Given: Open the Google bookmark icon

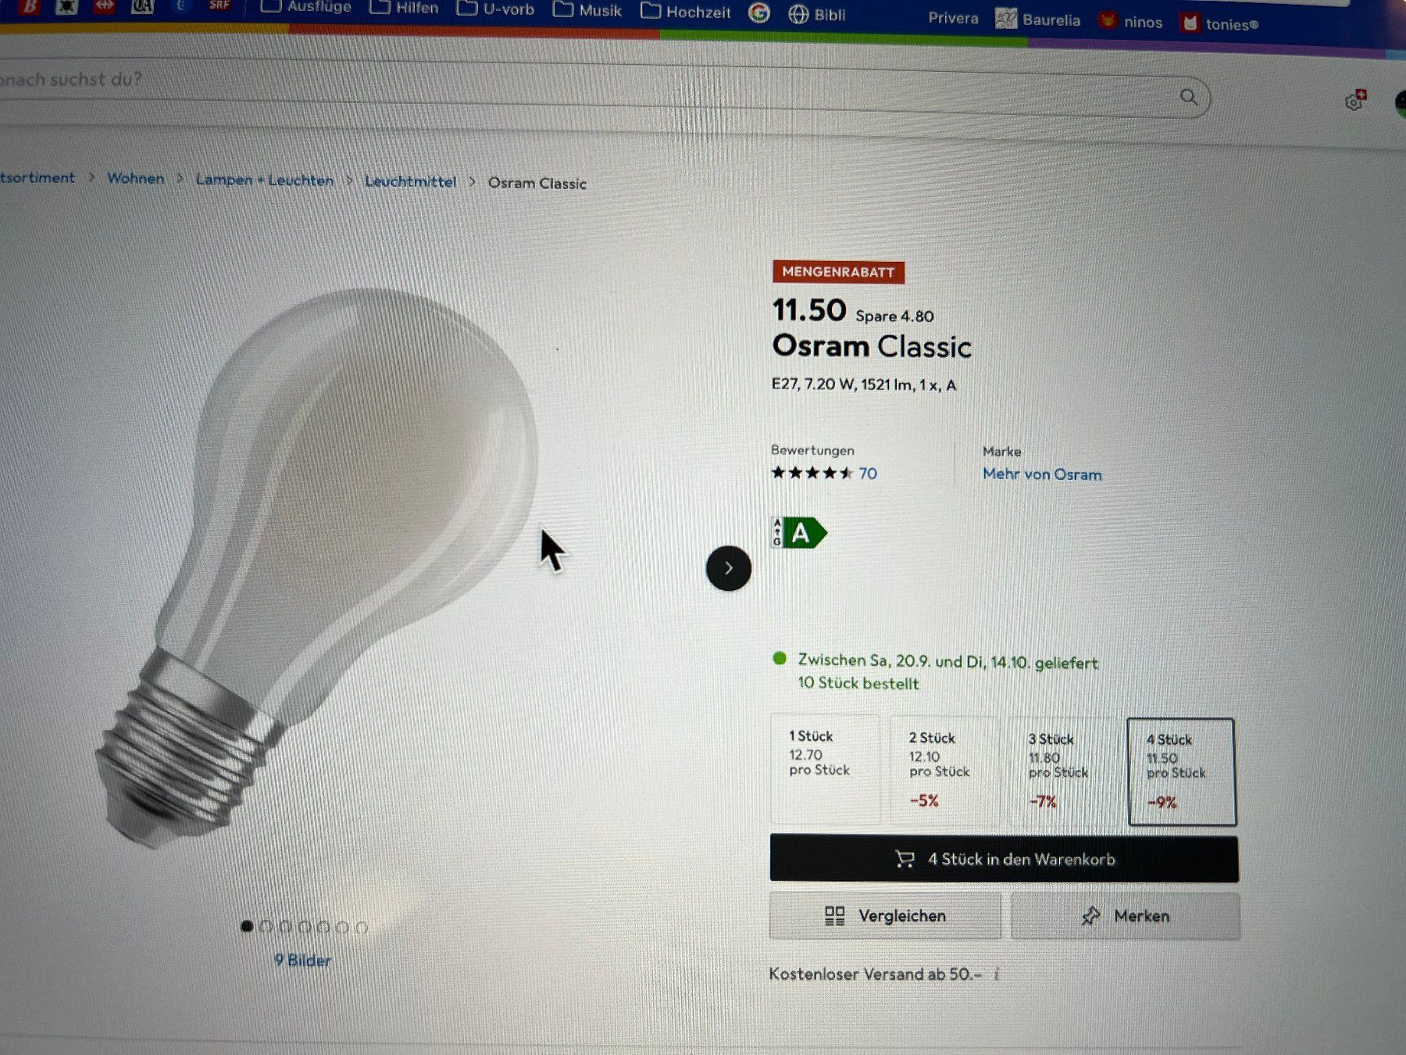Looking at the screenshot, I should click(x=758, y=13).
